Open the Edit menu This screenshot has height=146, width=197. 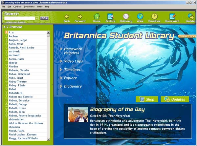tap(9, 7)
